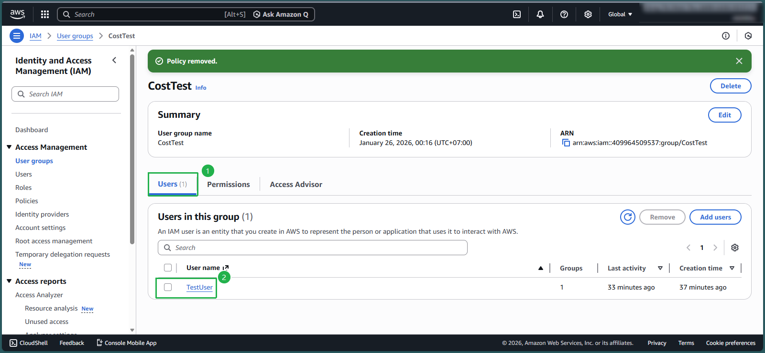Open Resource analysis in sidebar
Screen dimensions: 765x353
(x=51, y=308)
